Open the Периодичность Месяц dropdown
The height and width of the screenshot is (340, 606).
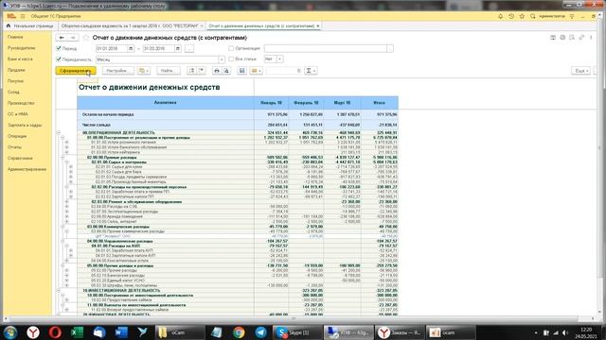[222, 59]
